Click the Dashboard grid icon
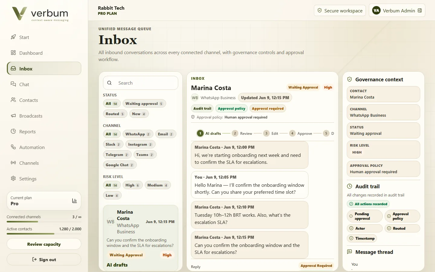This screenshot has width=435, height=272. click(x=13, y=53)
